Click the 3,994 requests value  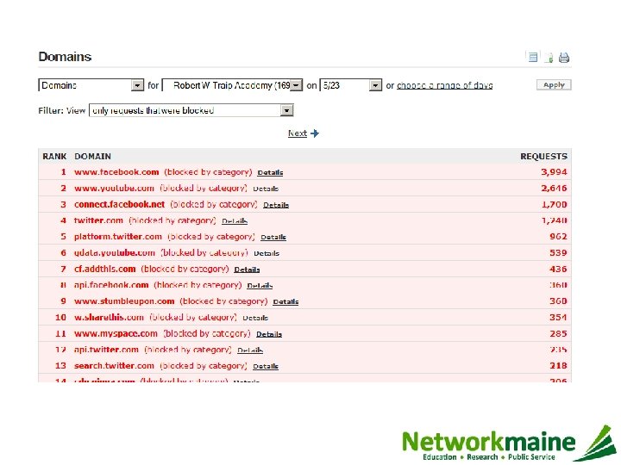(554, 172)
